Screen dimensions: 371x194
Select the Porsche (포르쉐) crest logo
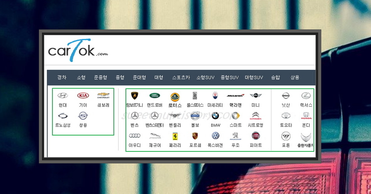pos(195,136)
